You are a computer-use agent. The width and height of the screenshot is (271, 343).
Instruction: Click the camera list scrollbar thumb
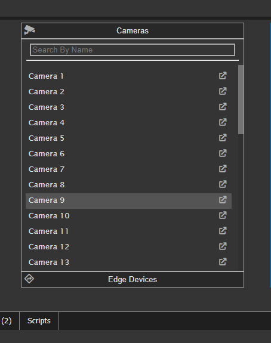coord(241,100)
